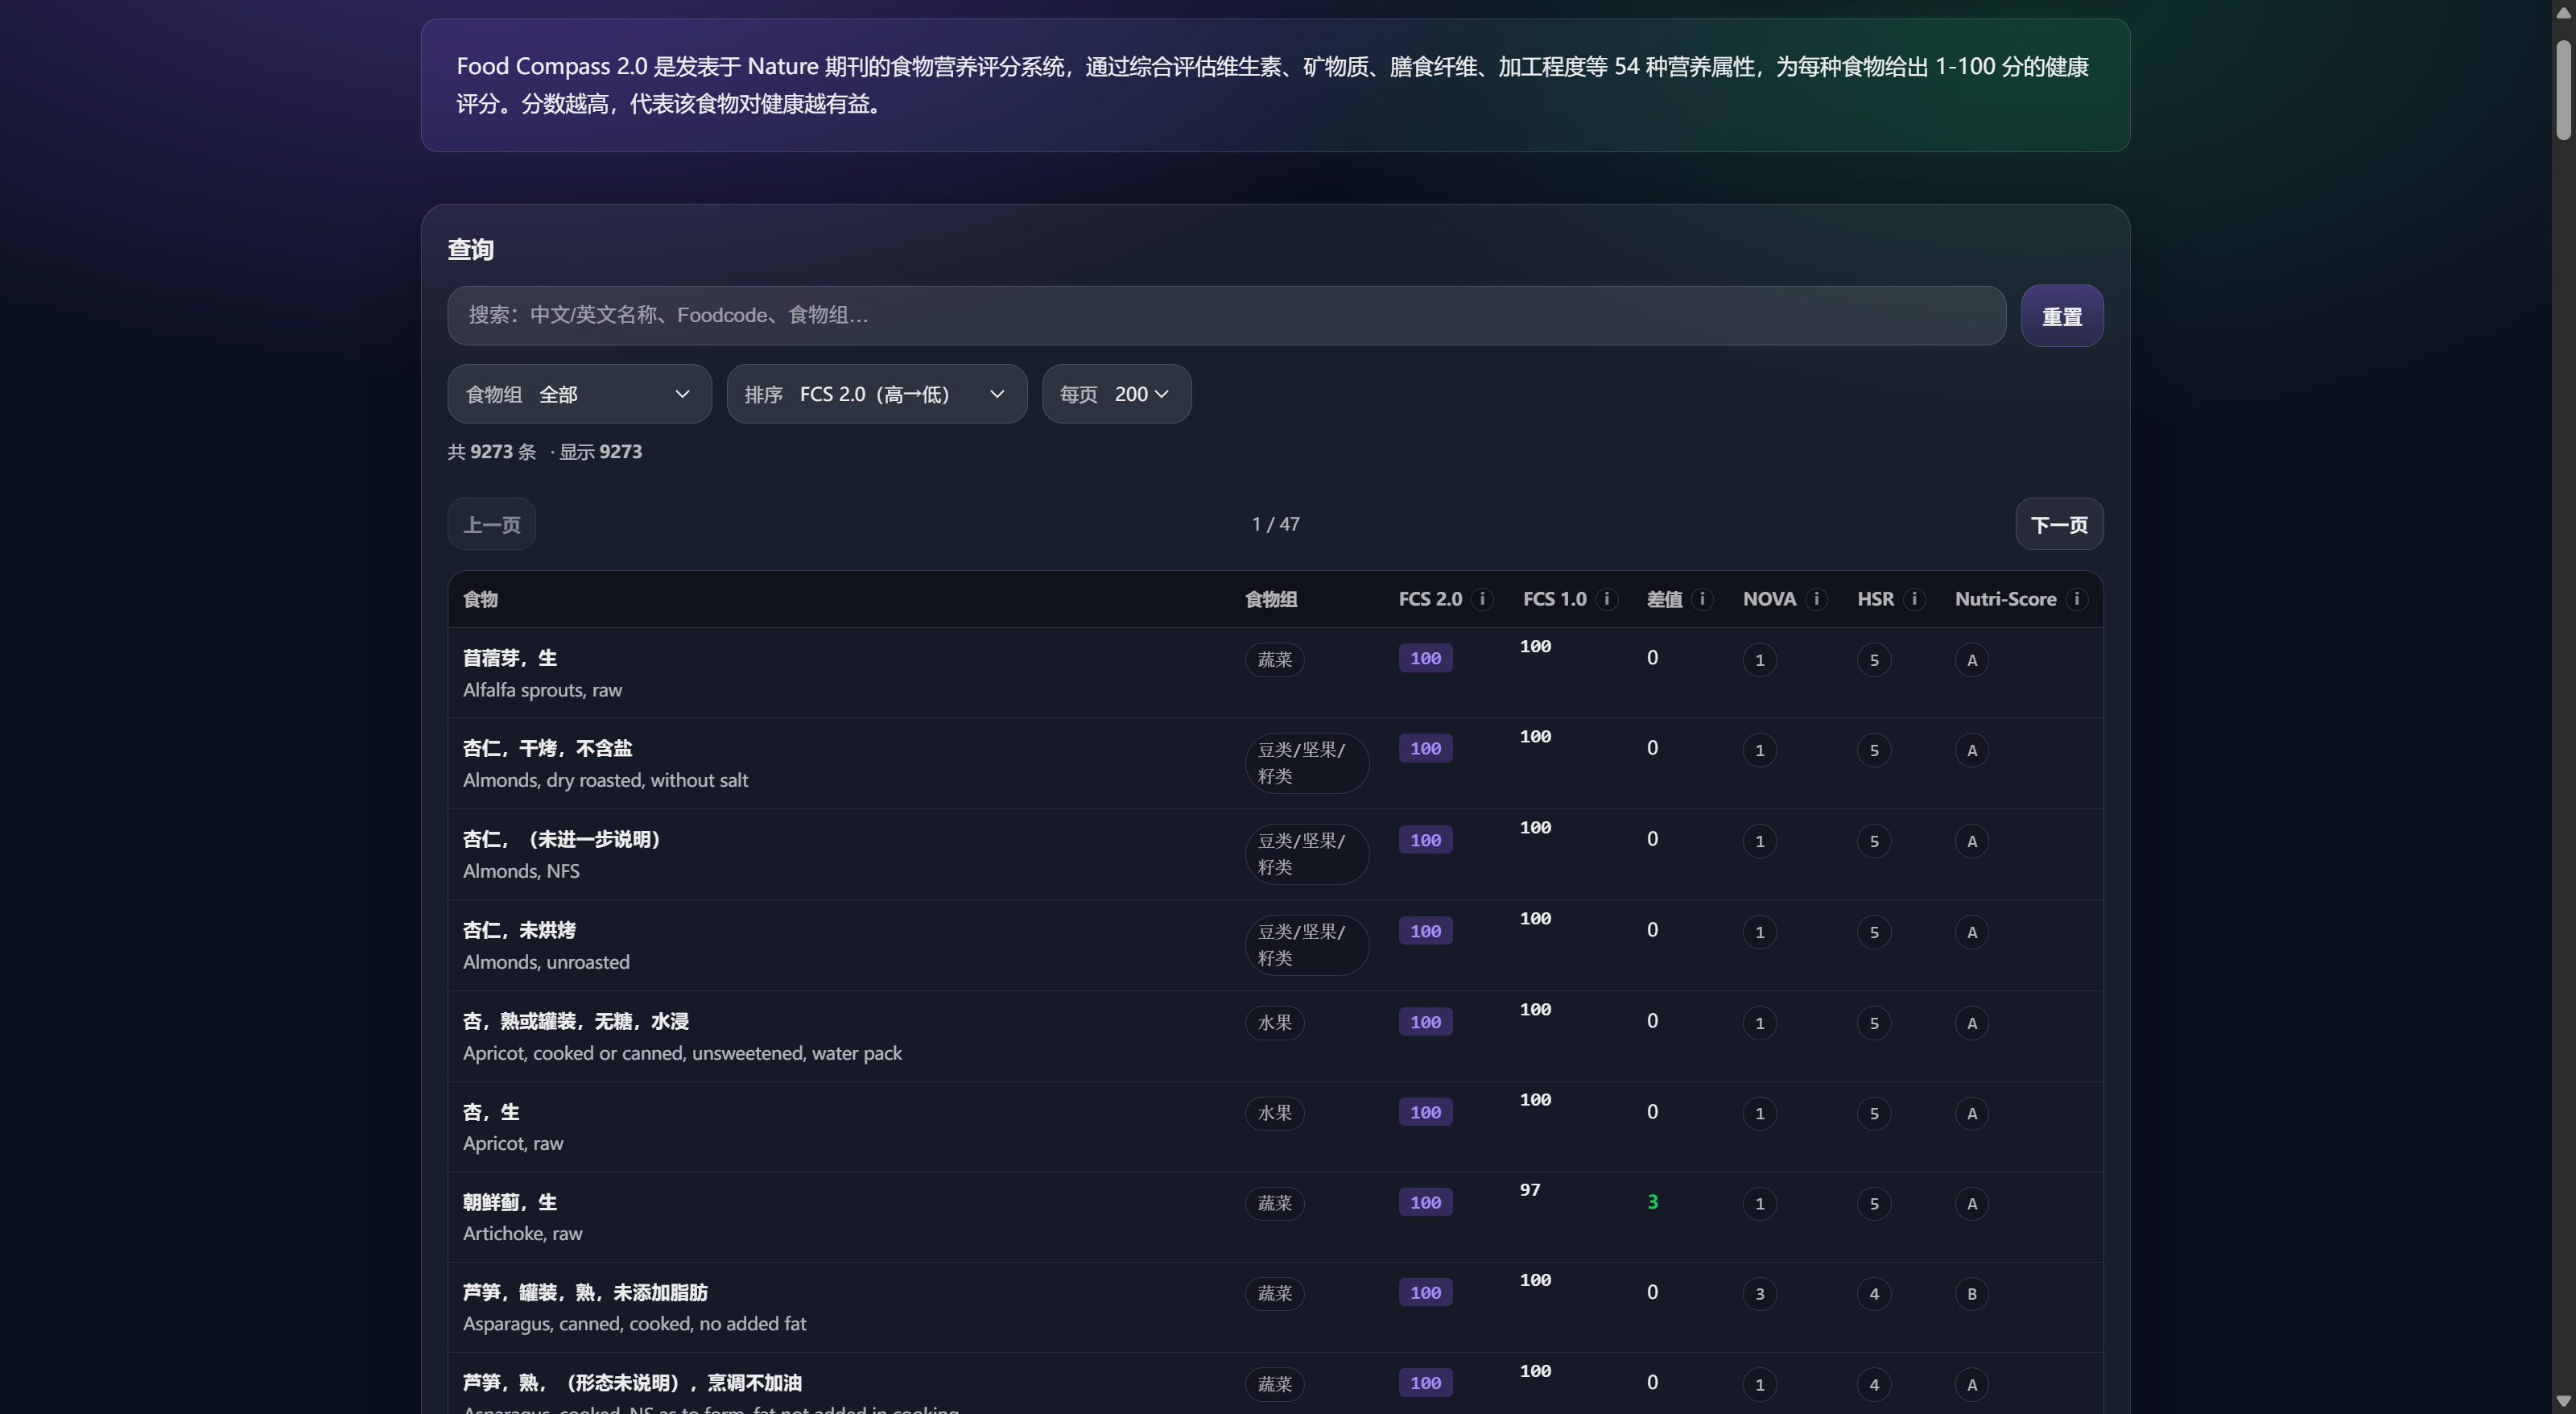Viewport: 2576px width, 1414px height.
Task: Click the info icon next to 差值
Action: [x=1702, y=599]
